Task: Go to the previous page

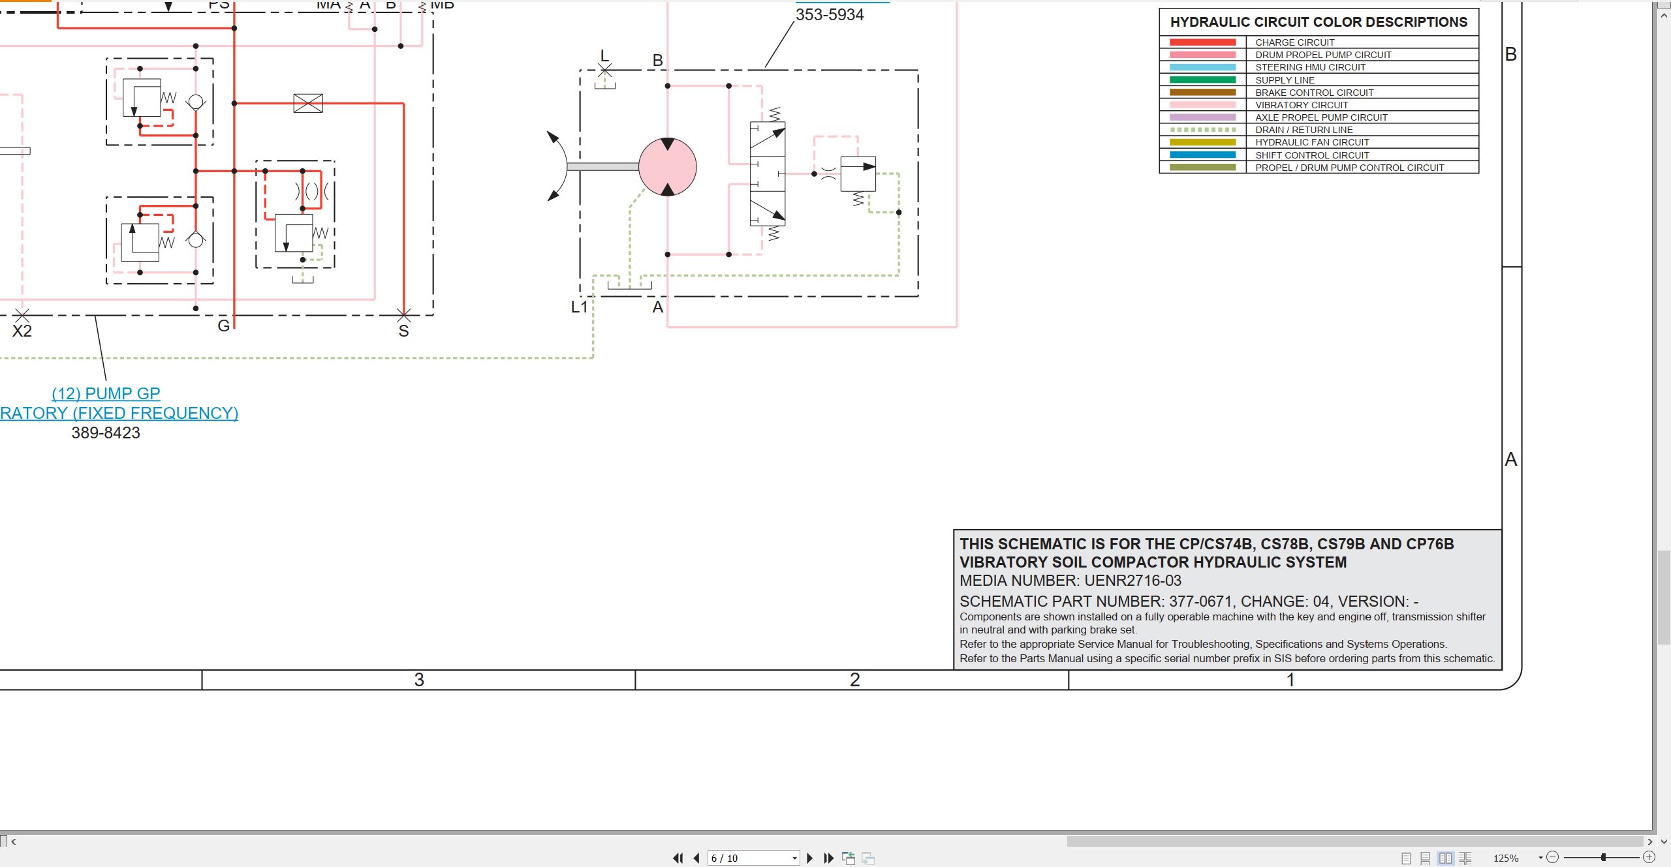Action: [696, 859]
